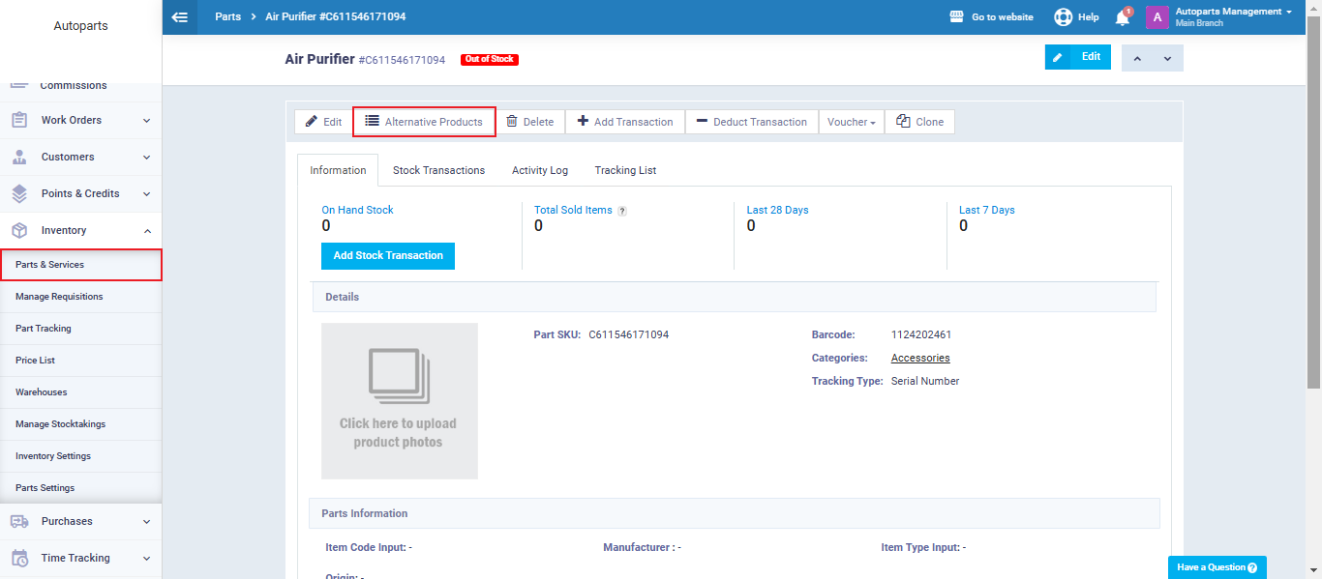Click the Serial Number tracking type value
This screenshot has width=1322, height=579.
925,381
